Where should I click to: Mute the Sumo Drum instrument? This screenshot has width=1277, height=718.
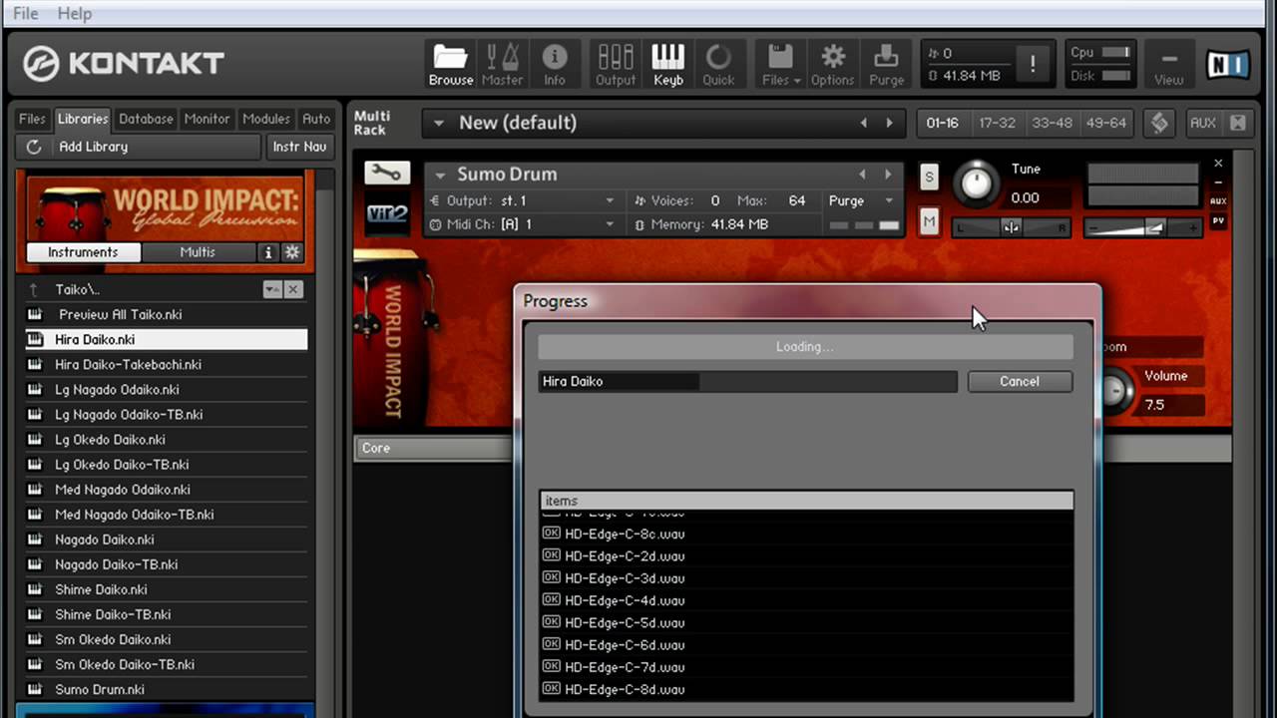pyautogui.click(x=929, y=221)
